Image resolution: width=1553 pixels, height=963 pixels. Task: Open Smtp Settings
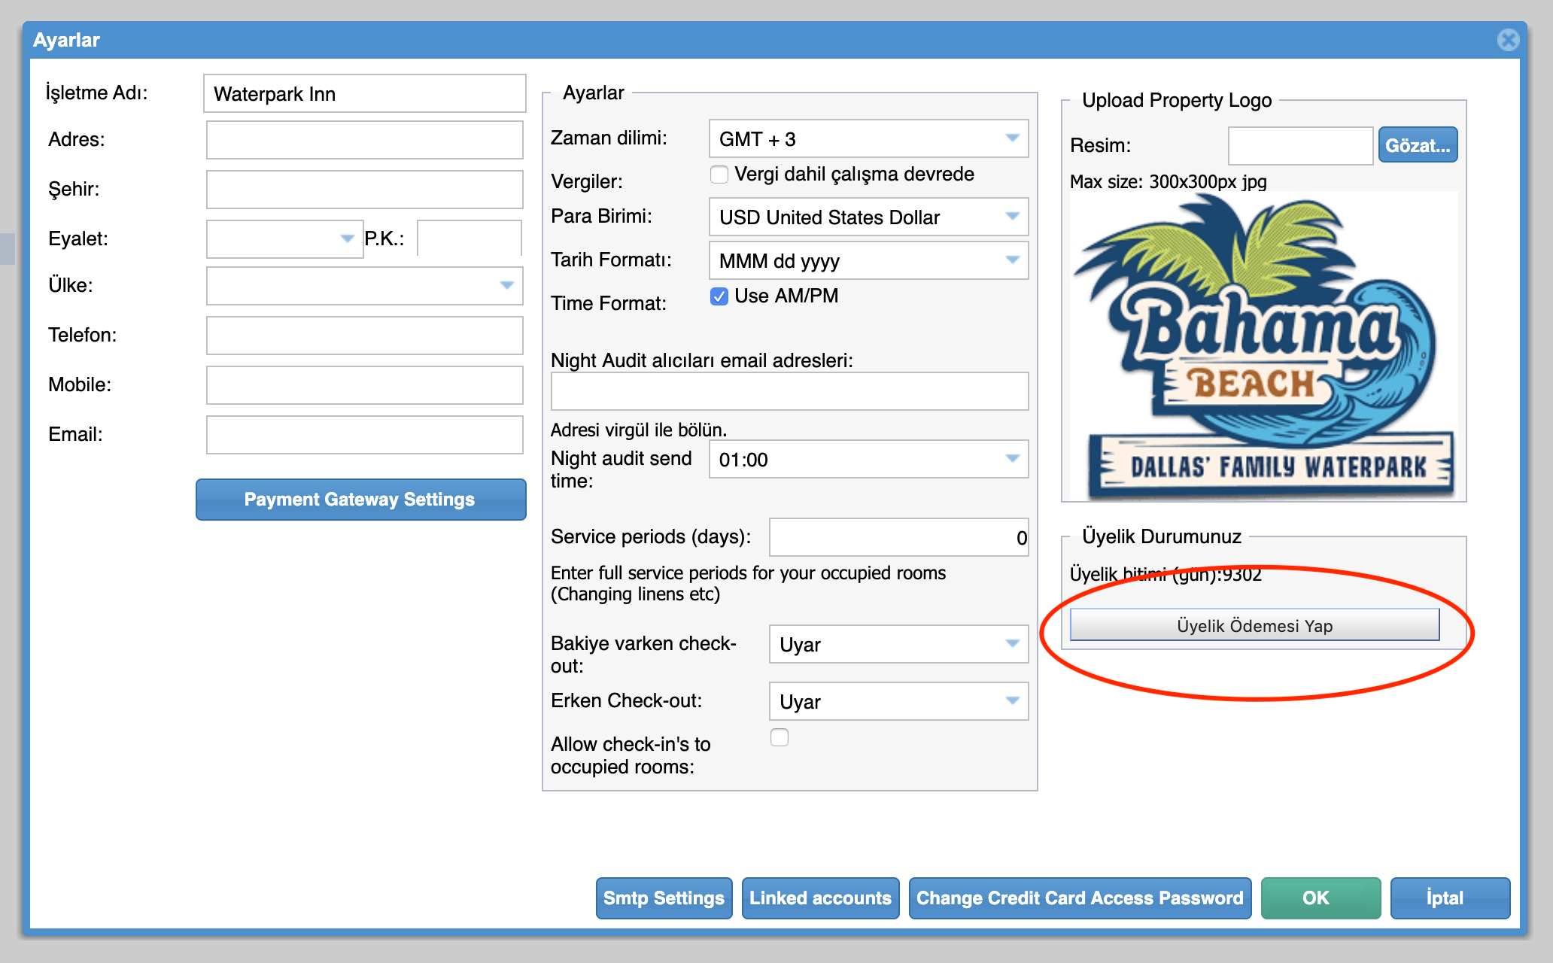664,898
